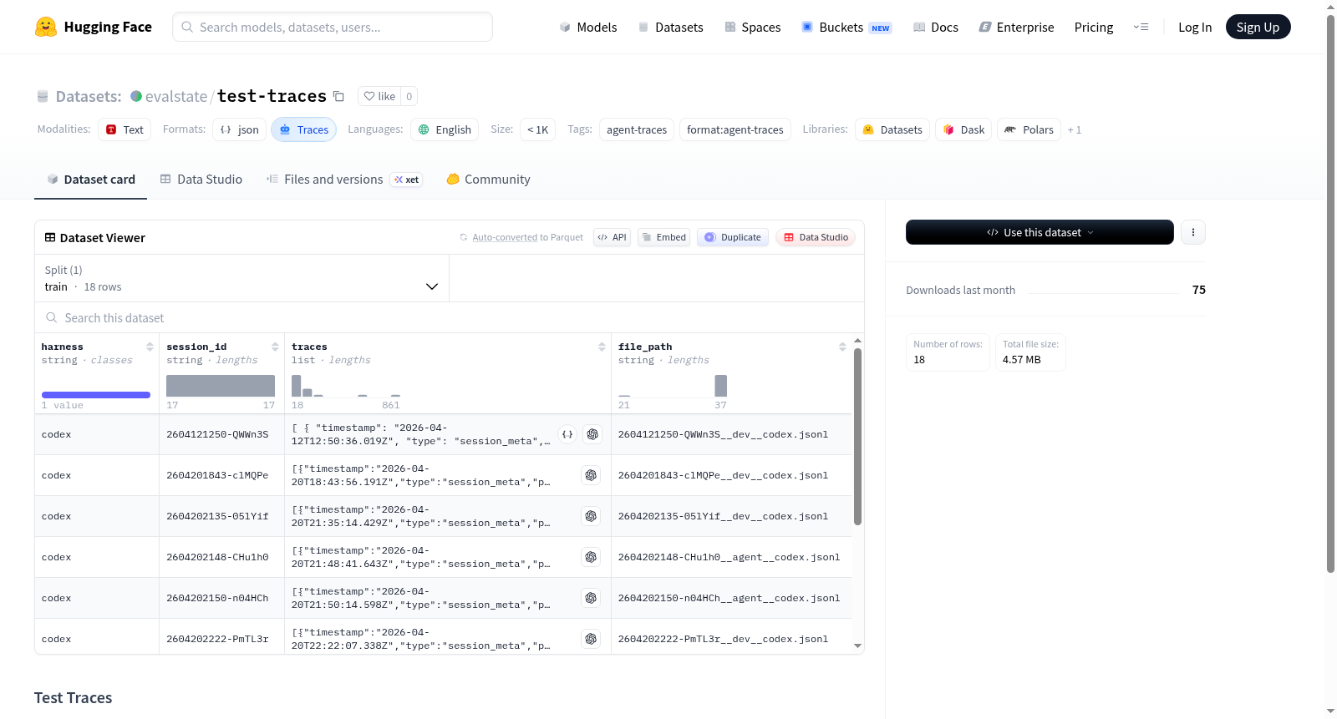The height and width of the screenshot is (719, 1337).
Task: Select the Dask library tag
Action: coord(963,129)
